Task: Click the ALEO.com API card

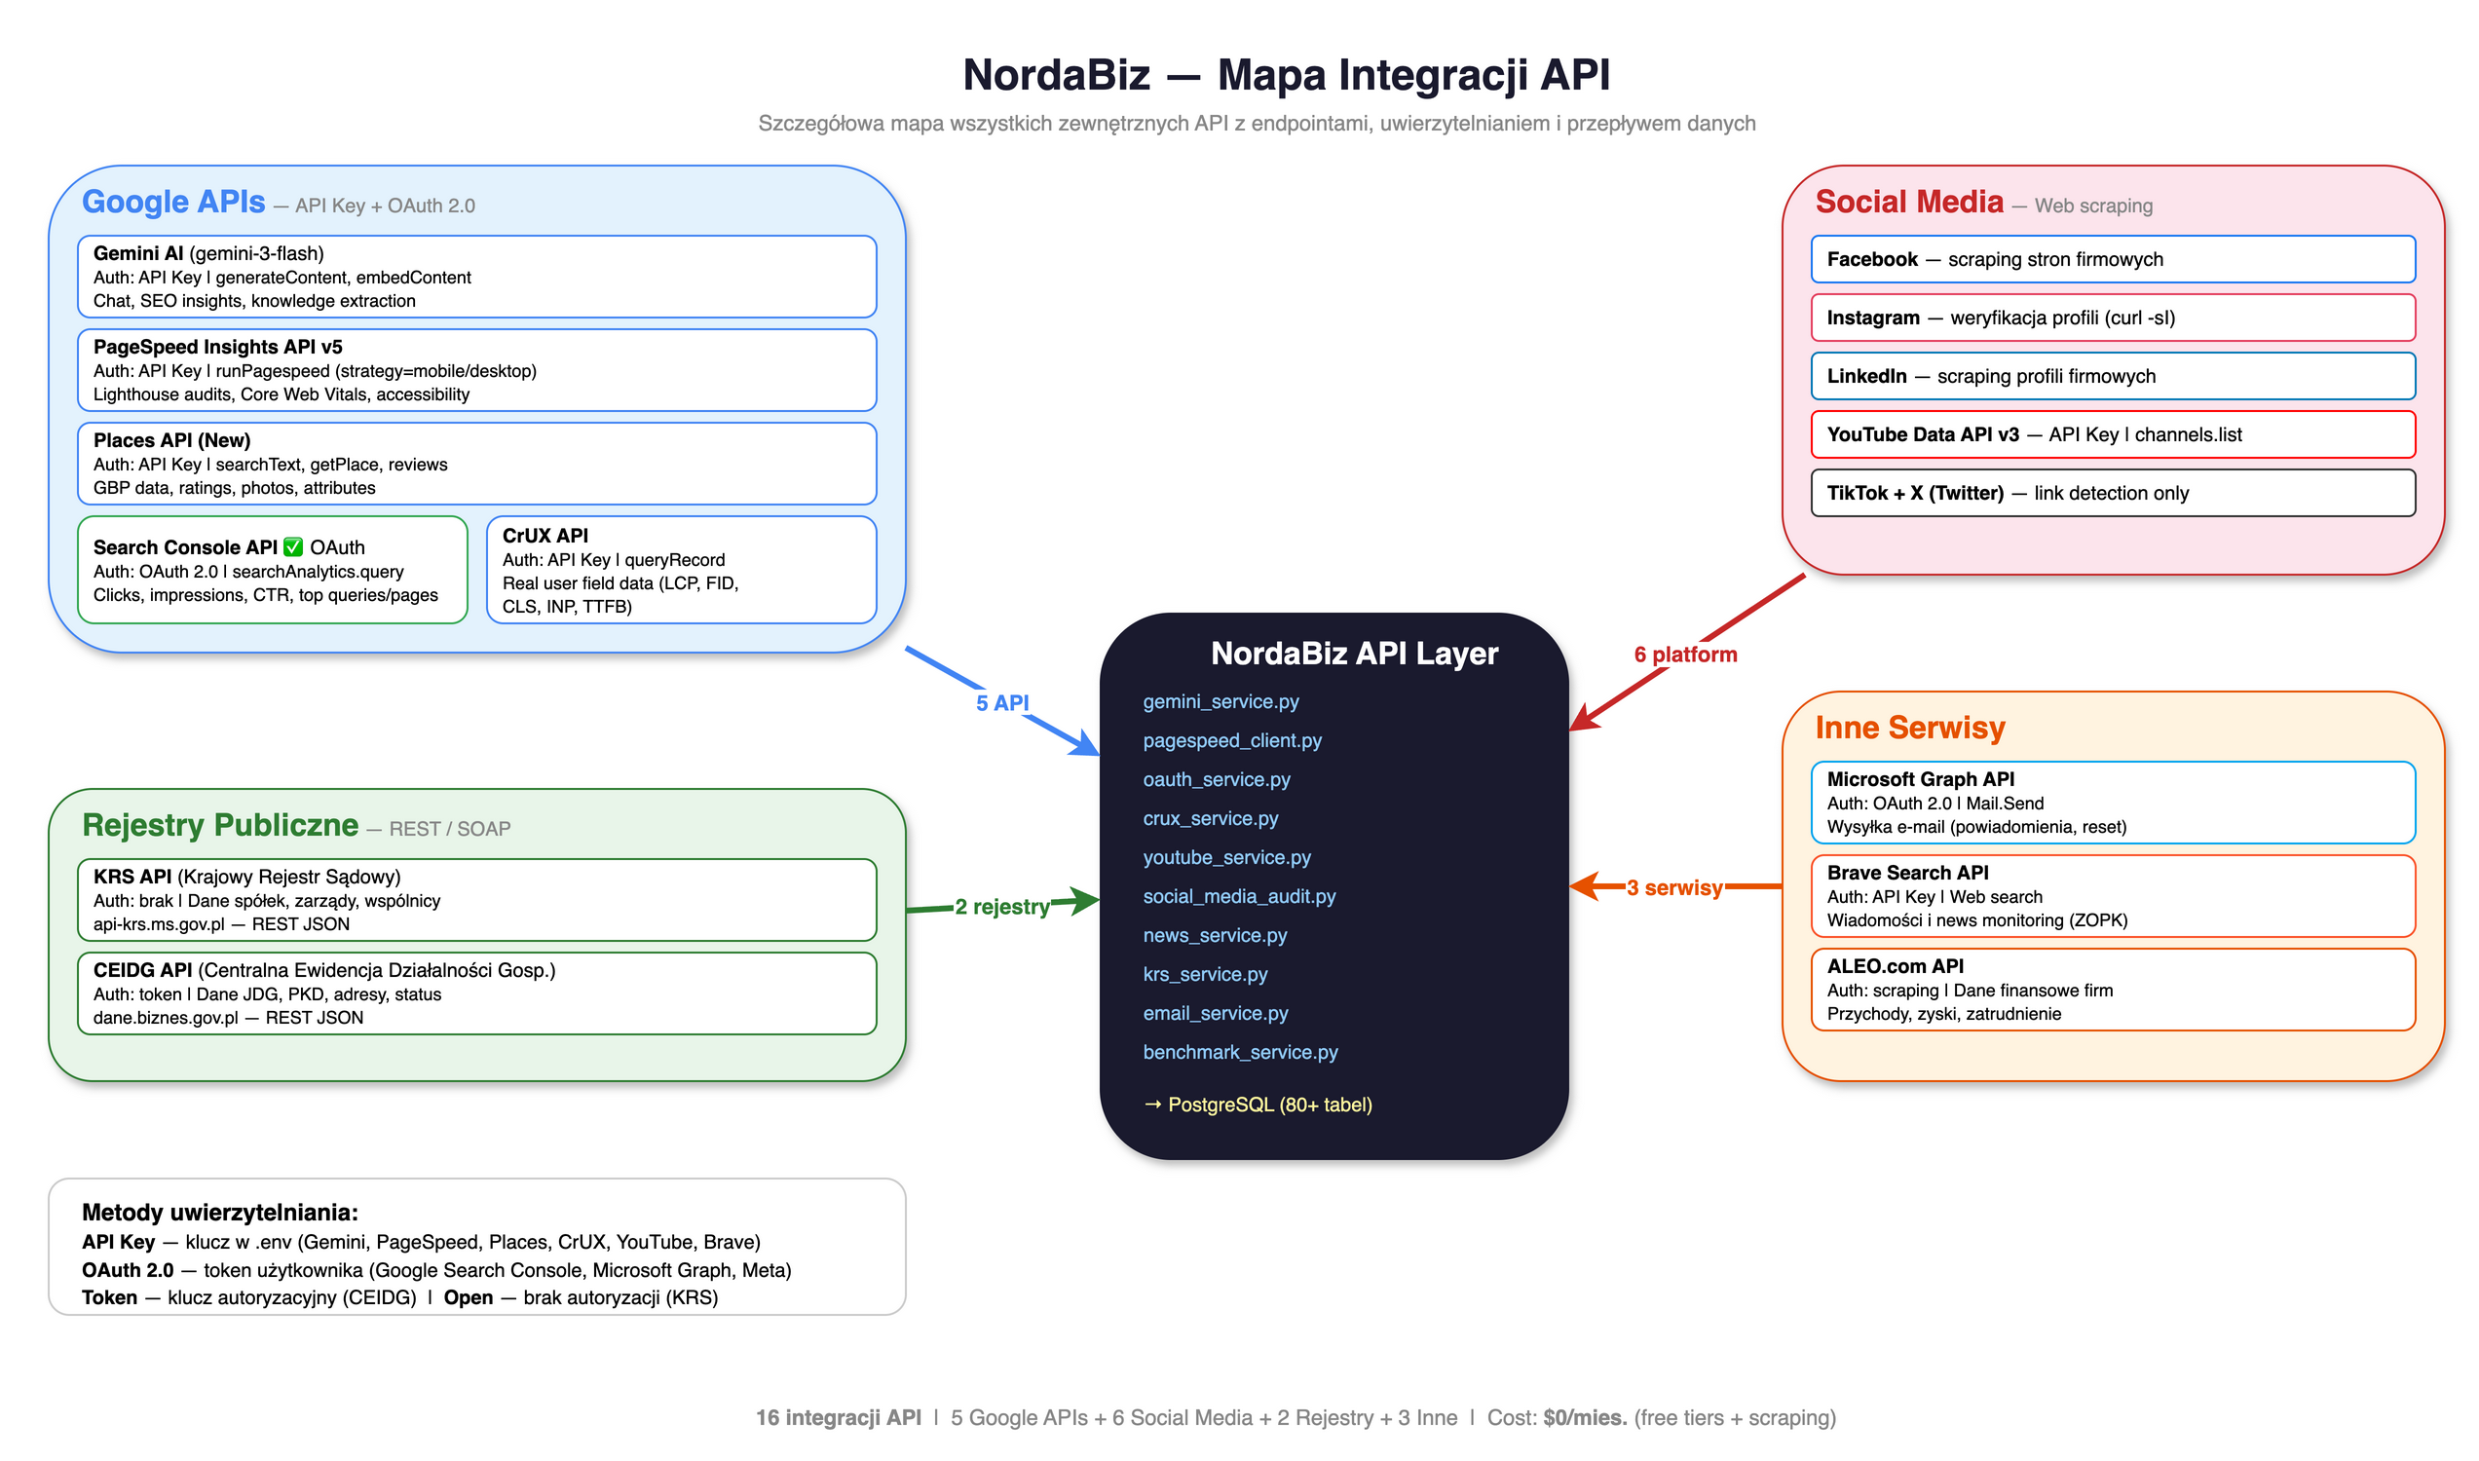Action: click(x=2113, y=990)
